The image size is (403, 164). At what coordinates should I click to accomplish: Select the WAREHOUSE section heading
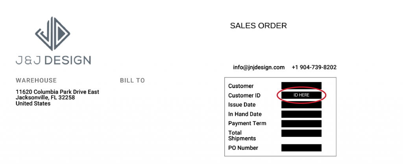pyautogui.click(x=36, y=80)
